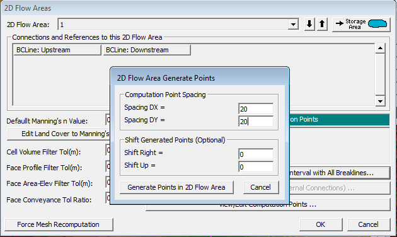Click Shift Generated Points (Optional) group label
Image resolution: width=397 pixels, height=237 pixels.
click(175, 140)
